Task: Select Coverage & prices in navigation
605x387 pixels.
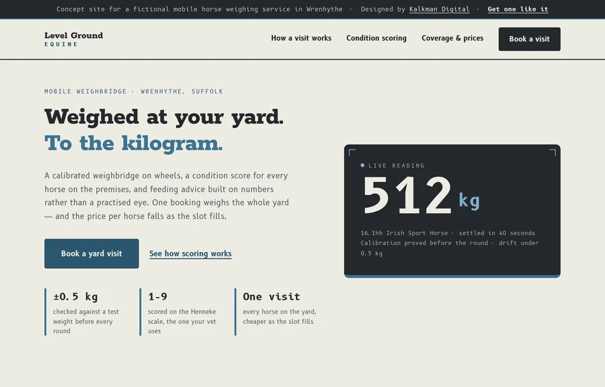Action: point(452,38)
